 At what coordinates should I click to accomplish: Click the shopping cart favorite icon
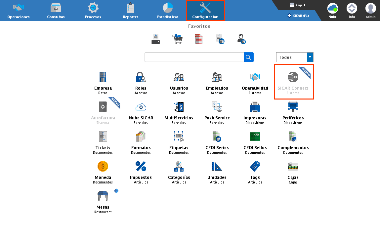177,39
